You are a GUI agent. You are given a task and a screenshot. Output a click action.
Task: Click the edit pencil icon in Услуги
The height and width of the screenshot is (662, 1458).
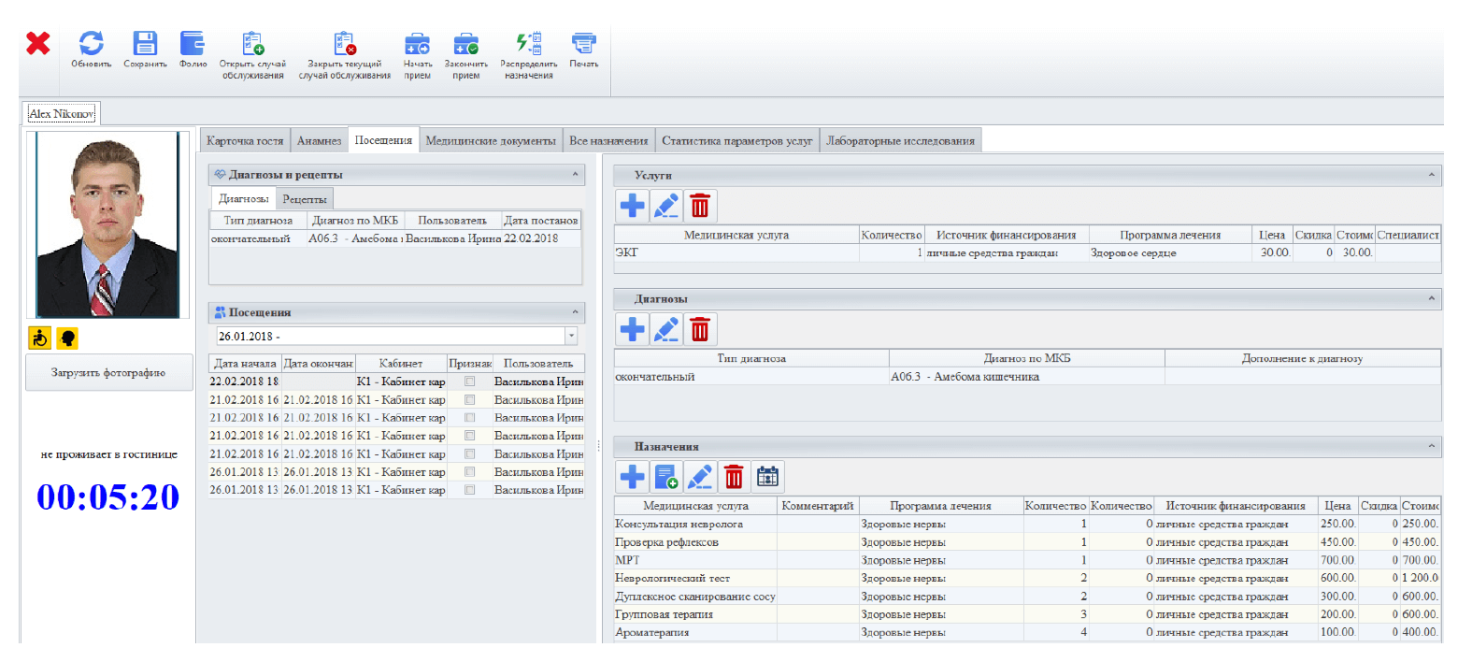[x=665, y=204]
